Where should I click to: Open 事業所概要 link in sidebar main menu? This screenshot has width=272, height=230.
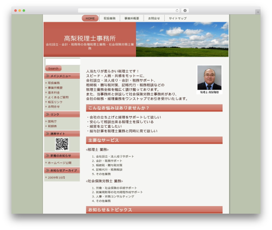click(55, 88)
